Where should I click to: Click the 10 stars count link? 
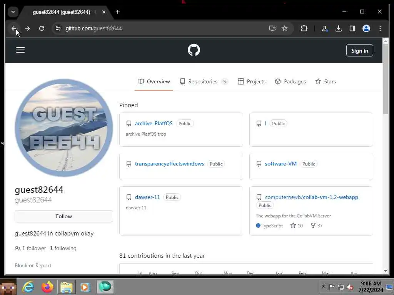coord(297,225)
